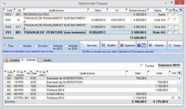The width and height of the screenshot is (186, 109).
Task: Tick the DO checkbox for RA1 row
Action: tap(169, 20)
